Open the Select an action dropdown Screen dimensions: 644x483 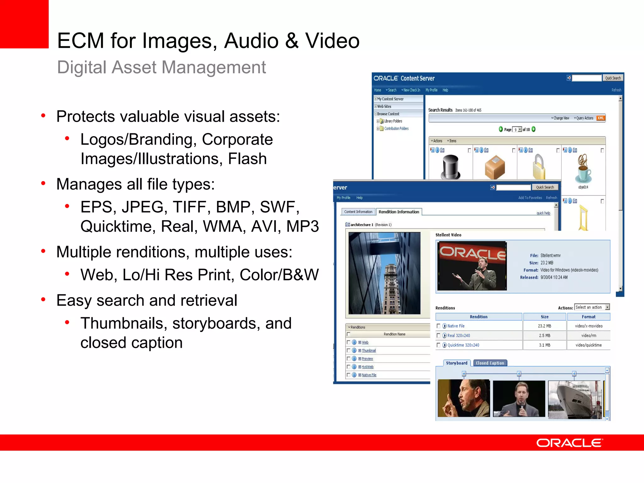(592, 307)
